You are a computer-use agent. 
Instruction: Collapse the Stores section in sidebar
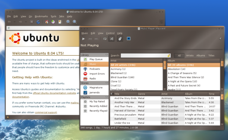pyautogui.click(x=107, y=83)
